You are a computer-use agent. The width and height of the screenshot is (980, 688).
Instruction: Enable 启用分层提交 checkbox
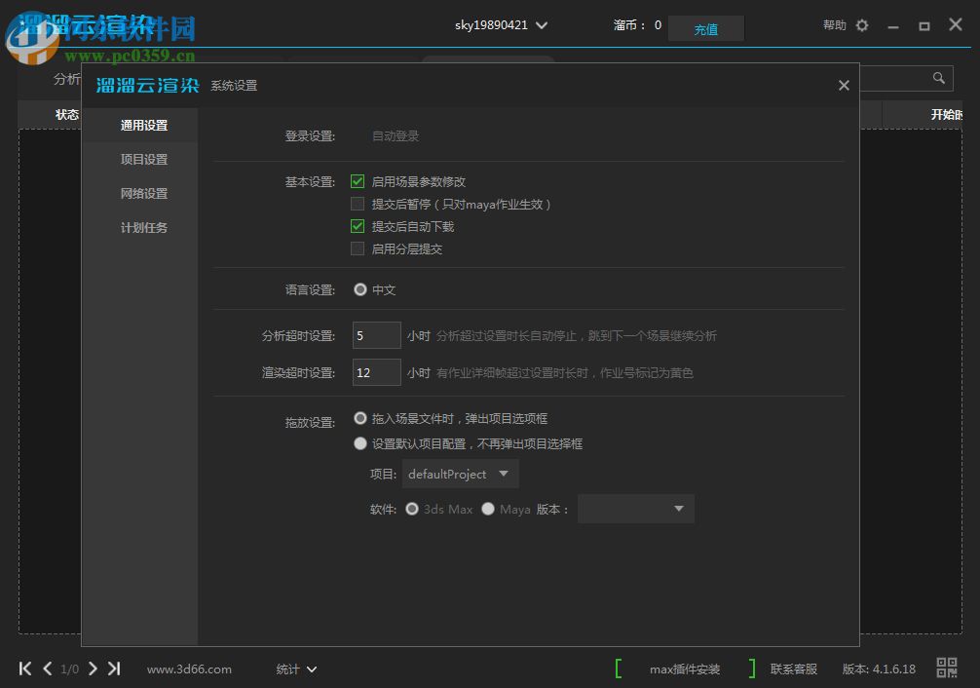click(x=358, y=248)
